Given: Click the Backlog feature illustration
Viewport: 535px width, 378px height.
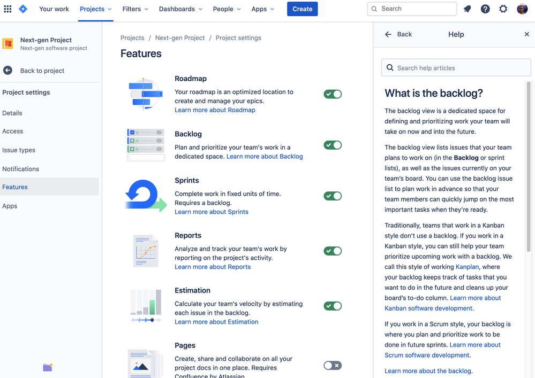Looking at the screenshot, I should coord(146,145).
